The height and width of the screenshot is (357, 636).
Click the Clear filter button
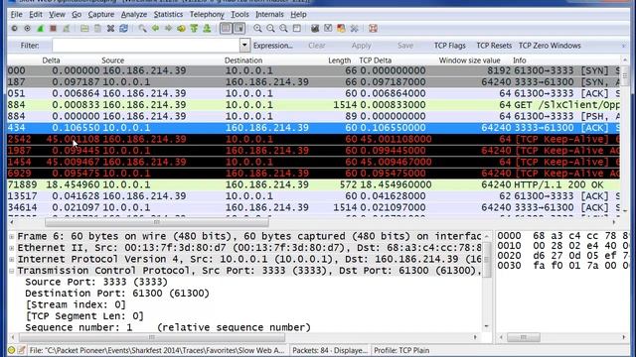[316, 46]
